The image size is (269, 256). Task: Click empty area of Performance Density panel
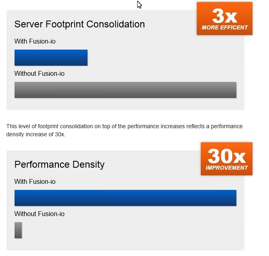coord(137,230)
